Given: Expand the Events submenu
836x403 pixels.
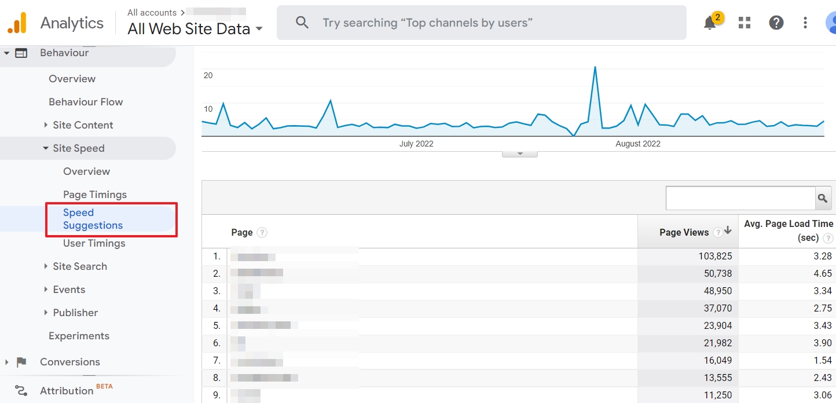Looking at the screenshot, I should click(x=46, y=290).
